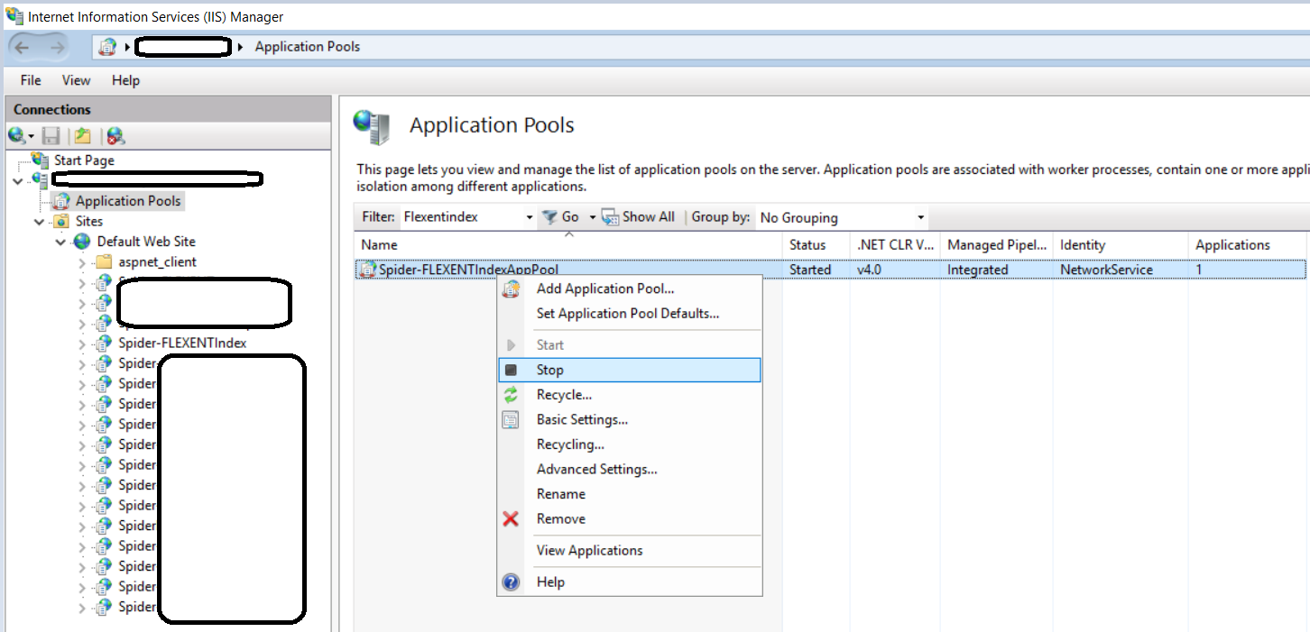Collapse the Sites tree node
The image size is (1310, 632).
pyautogui.click(x=40, y=221)
